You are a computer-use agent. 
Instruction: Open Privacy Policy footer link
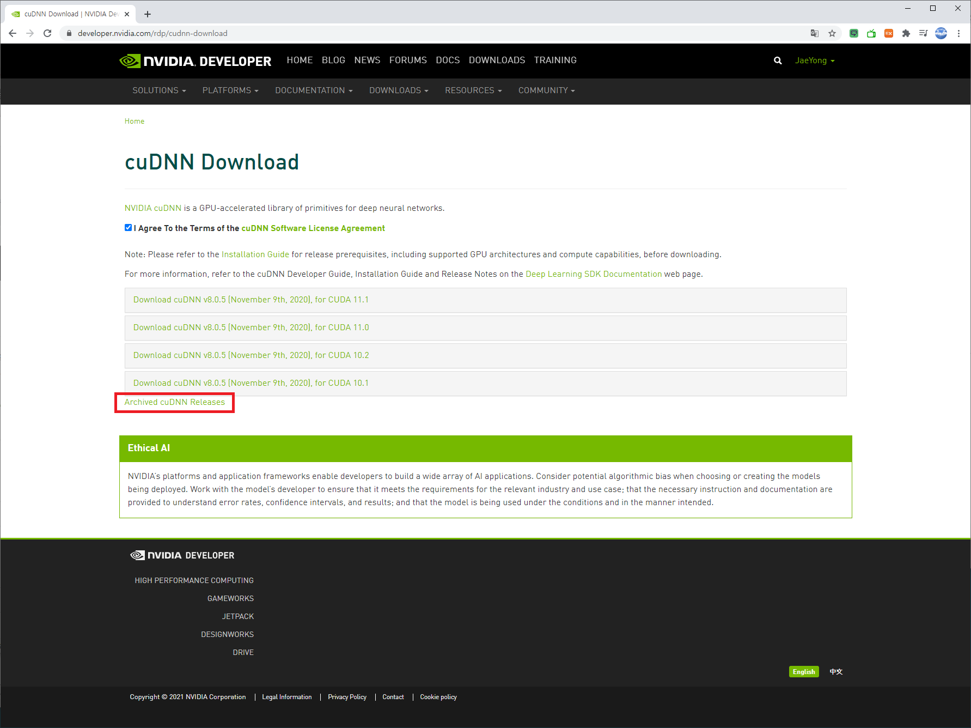(347, 697)
